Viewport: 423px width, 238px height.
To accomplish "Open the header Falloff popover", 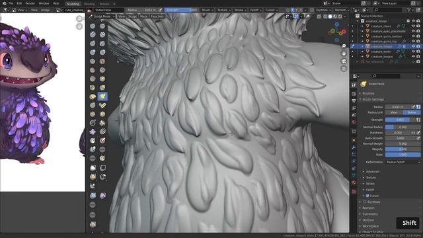I will tap(256, 10).
